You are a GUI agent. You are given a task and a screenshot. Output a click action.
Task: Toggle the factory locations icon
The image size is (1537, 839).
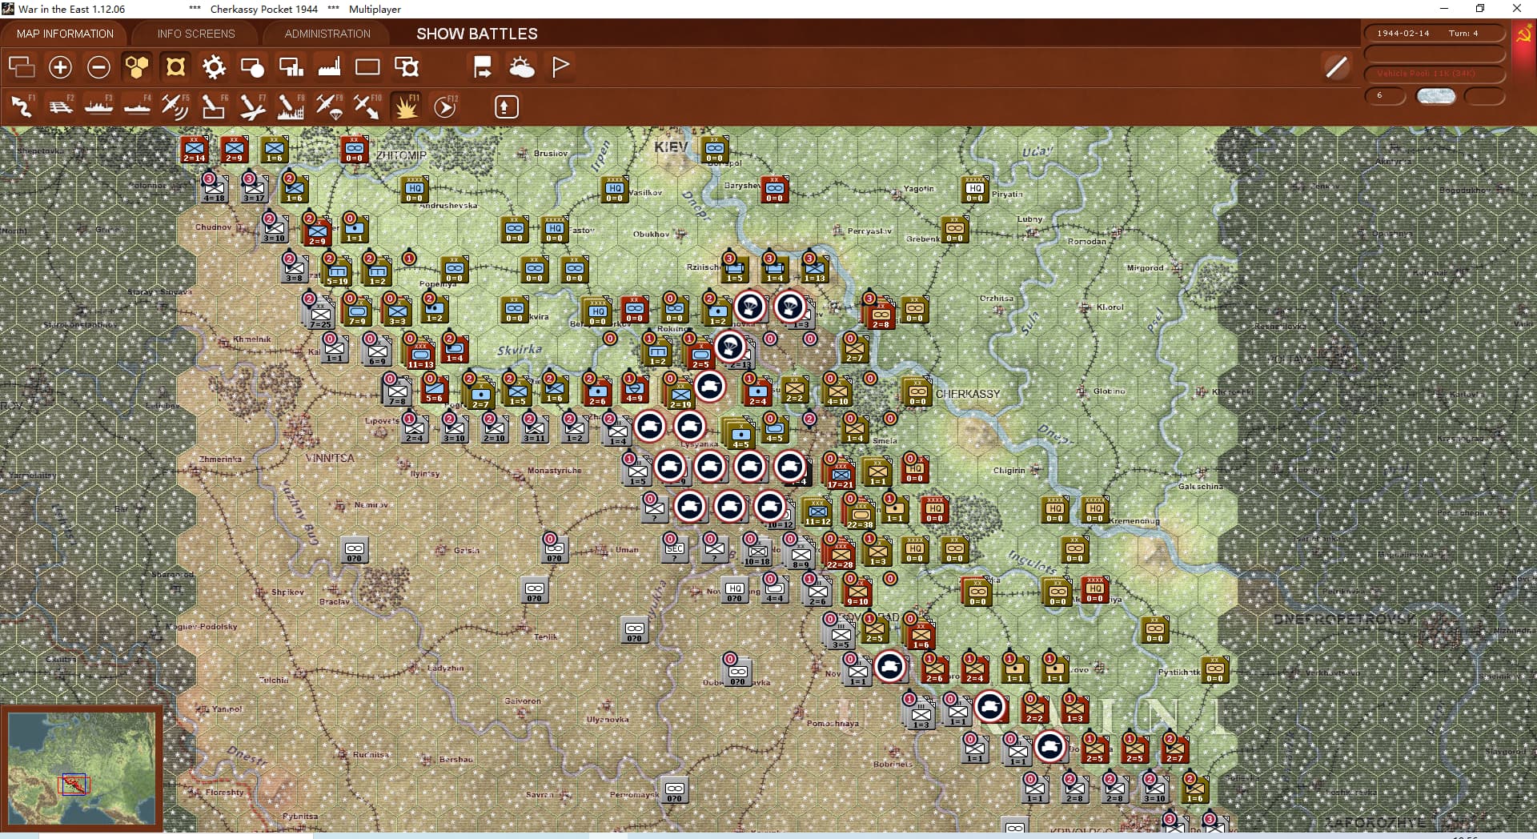[x=329, y=67]
